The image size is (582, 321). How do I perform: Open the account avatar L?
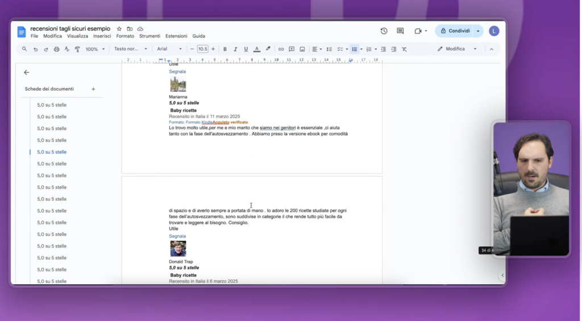[494, 31]
